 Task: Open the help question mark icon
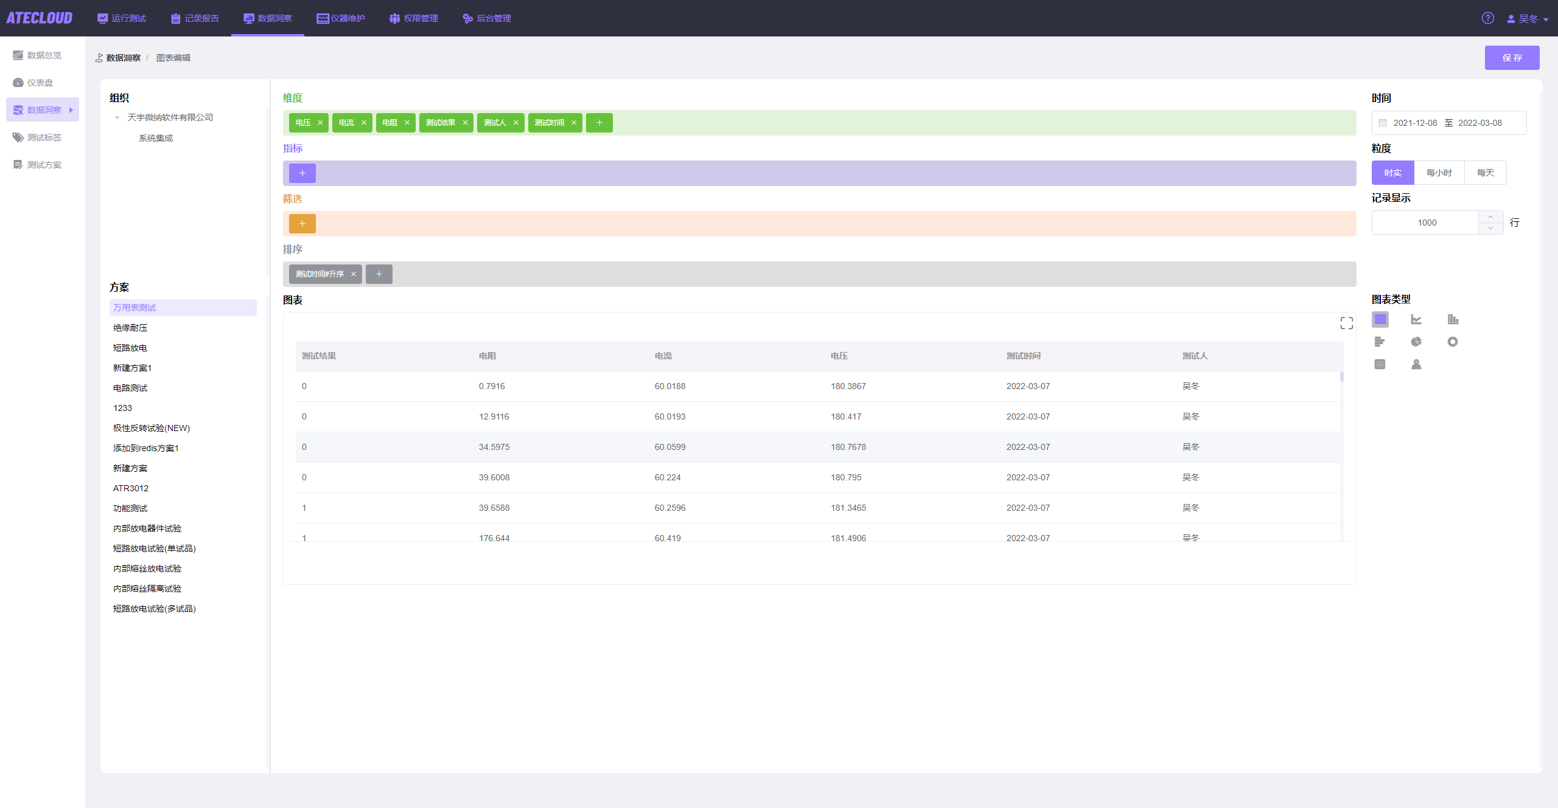tap(1487, 18)
